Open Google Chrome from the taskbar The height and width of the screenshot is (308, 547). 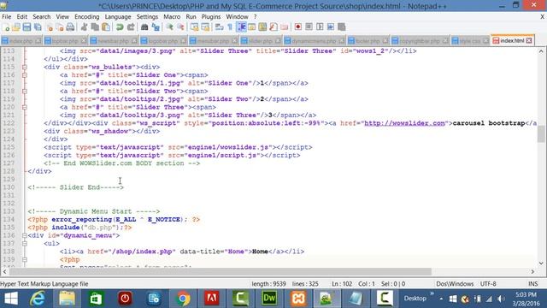point(183,299)
